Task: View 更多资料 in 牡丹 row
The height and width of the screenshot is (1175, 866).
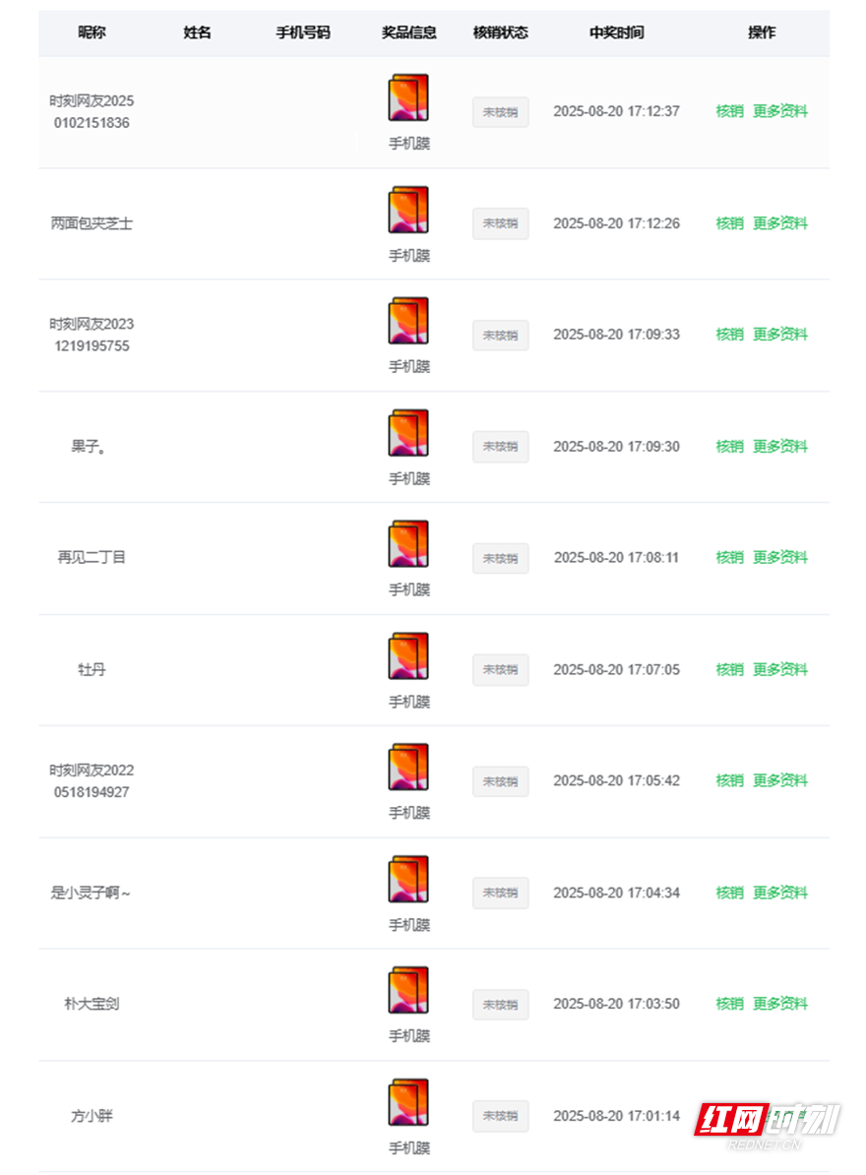Action: [x=779, y=669]
